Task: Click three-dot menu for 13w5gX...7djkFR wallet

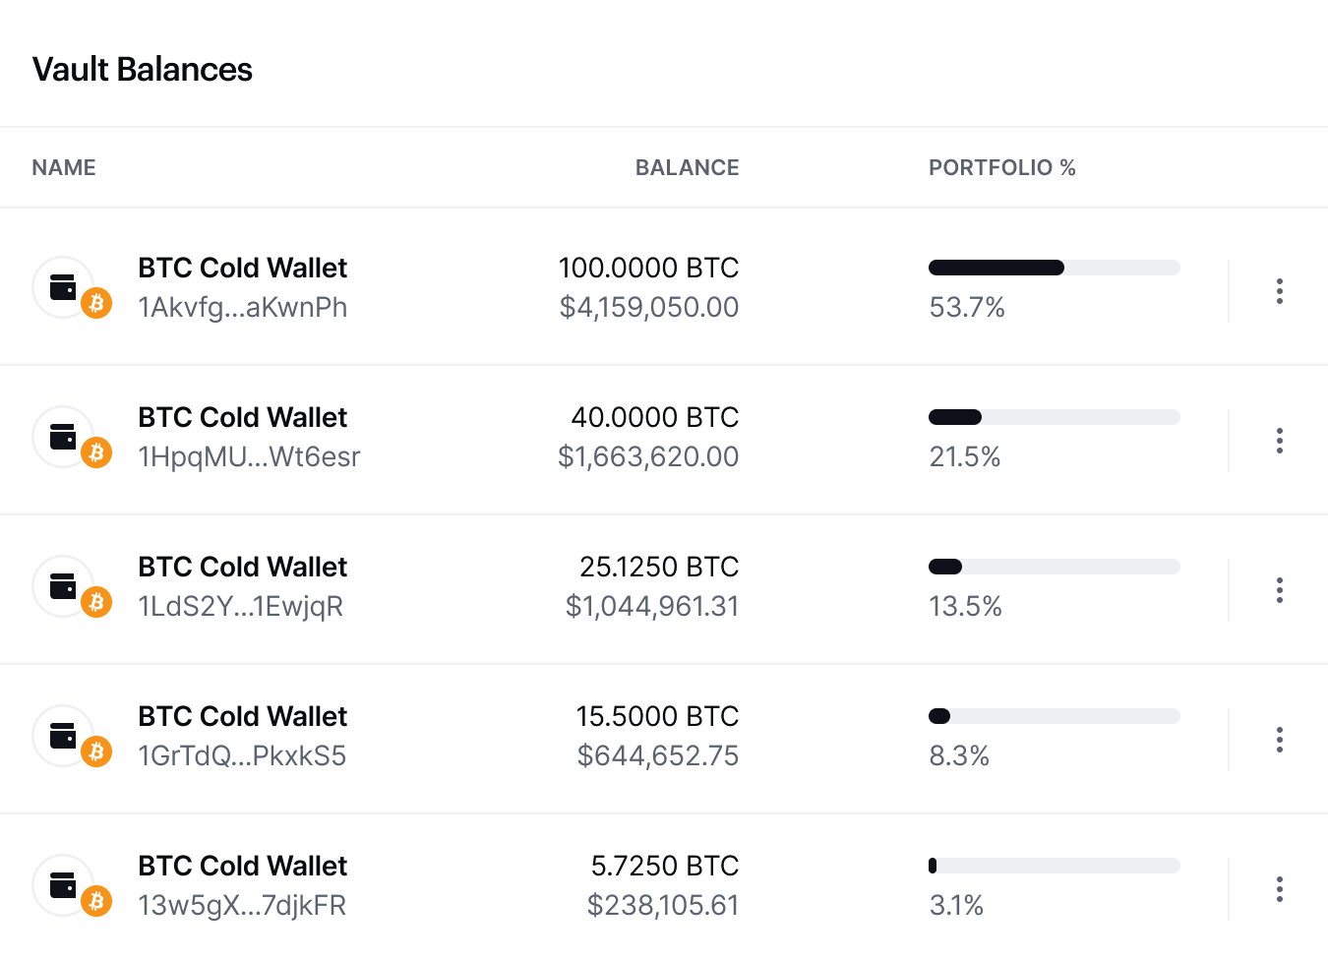Action: tap(1279, 889)
